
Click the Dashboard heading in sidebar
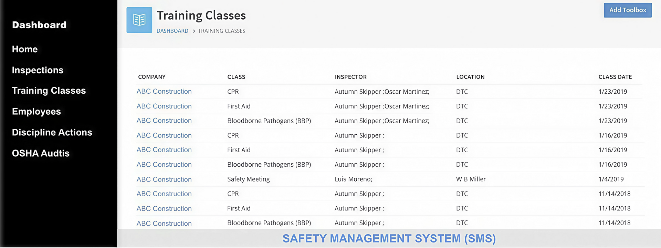click(39, 25)
